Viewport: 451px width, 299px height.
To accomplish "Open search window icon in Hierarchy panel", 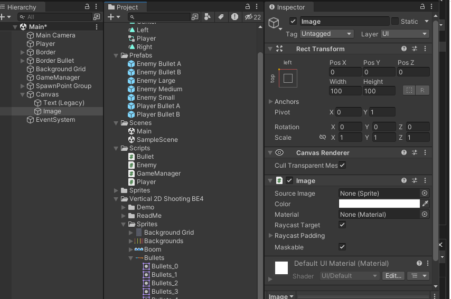I will point(97,17).
